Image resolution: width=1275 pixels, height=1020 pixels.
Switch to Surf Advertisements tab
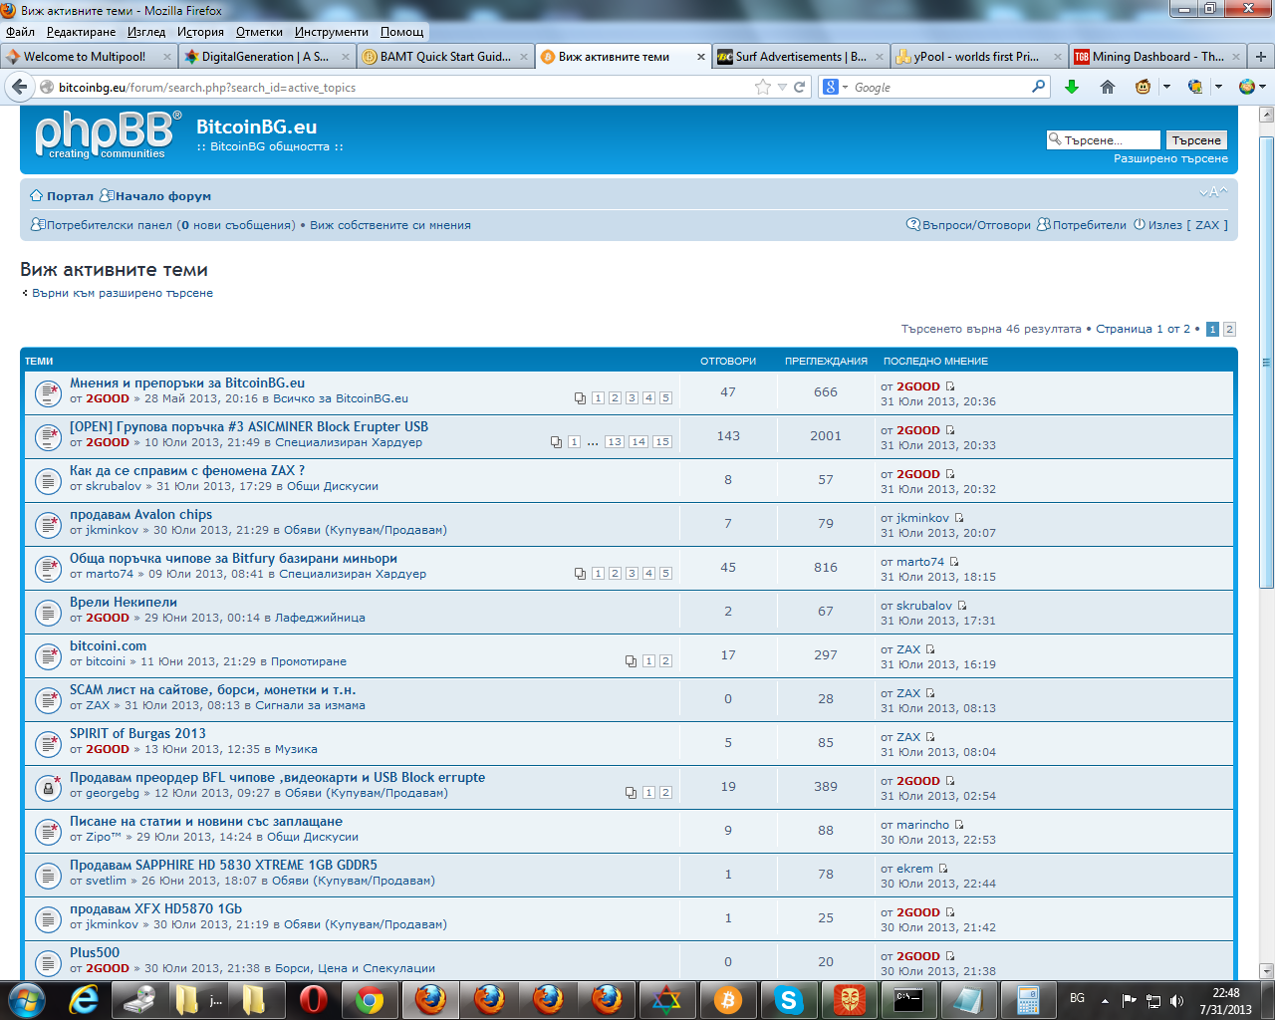(x=801, y=57)
